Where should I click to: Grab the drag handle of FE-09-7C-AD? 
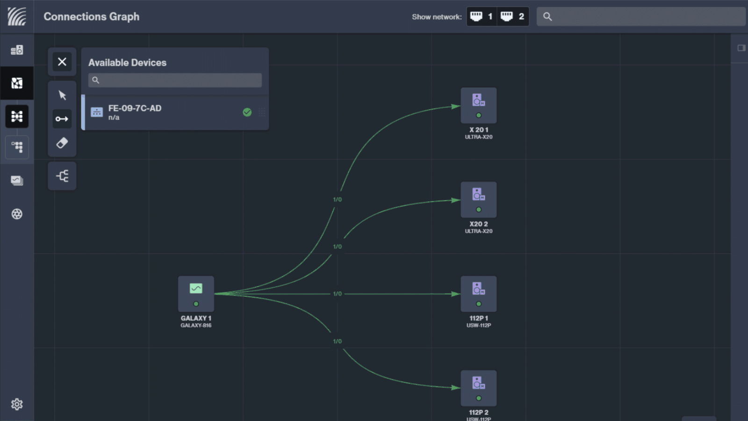pos(262,112)
